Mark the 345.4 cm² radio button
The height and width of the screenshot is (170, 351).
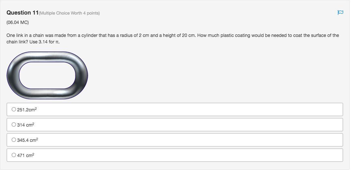(14, 140)
